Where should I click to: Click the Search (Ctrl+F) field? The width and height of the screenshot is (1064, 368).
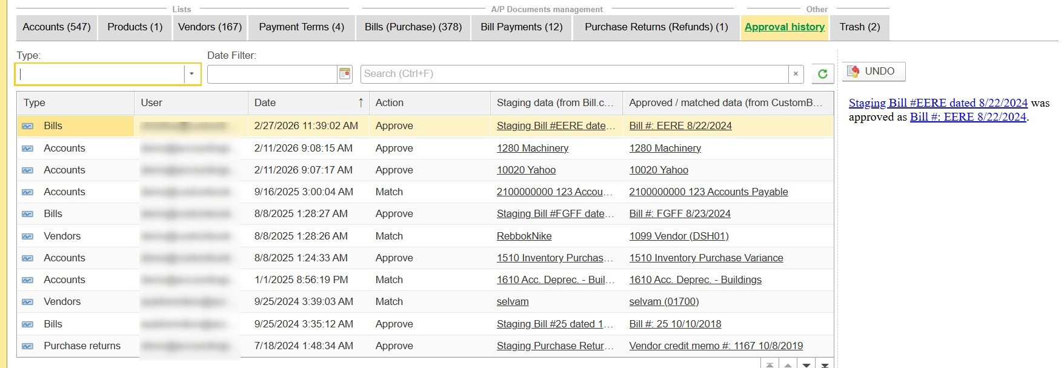573,74
